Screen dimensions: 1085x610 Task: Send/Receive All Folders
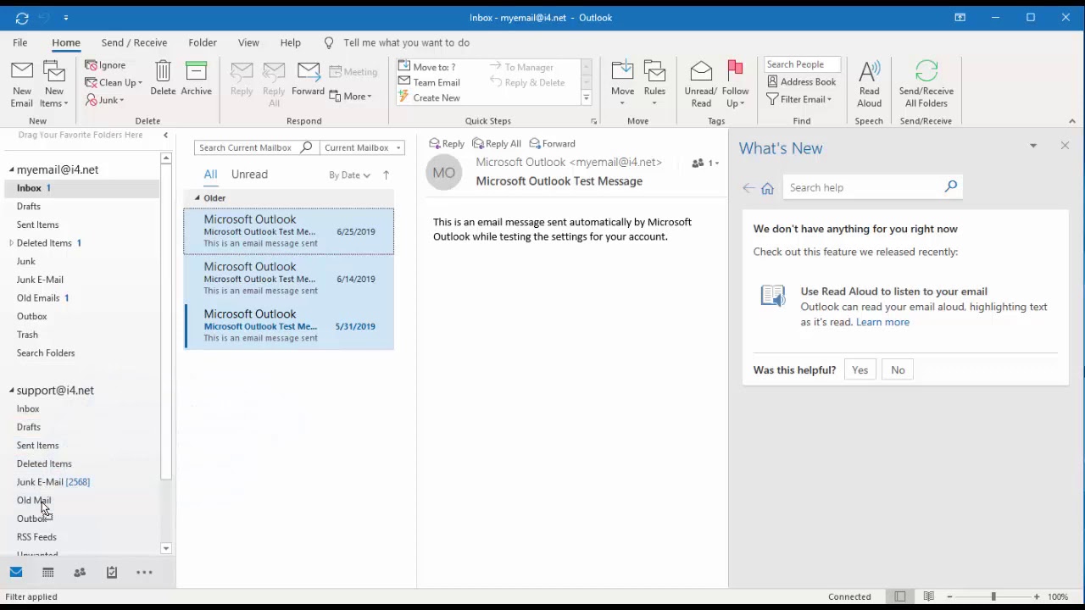tap(926, 84)
